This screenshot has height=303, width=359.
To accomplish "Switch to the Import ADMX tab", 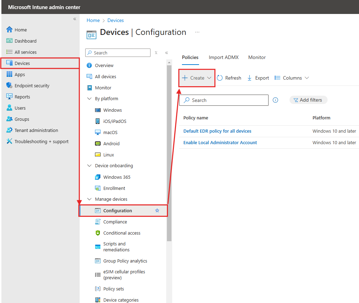I will [224, 58].
